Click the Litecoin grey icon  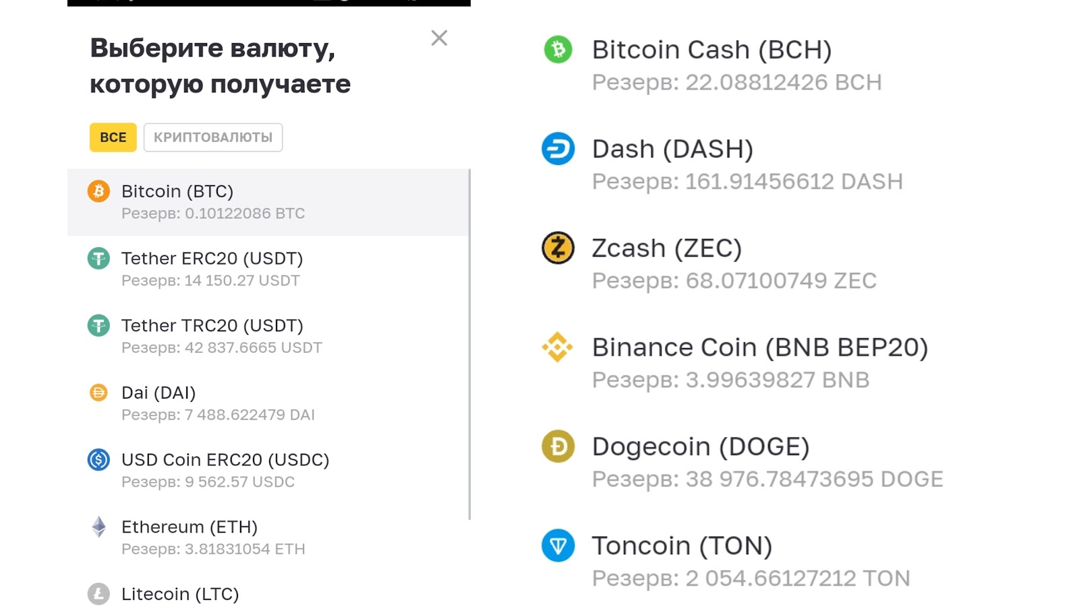pyautogui.click(x=98, y=594)
